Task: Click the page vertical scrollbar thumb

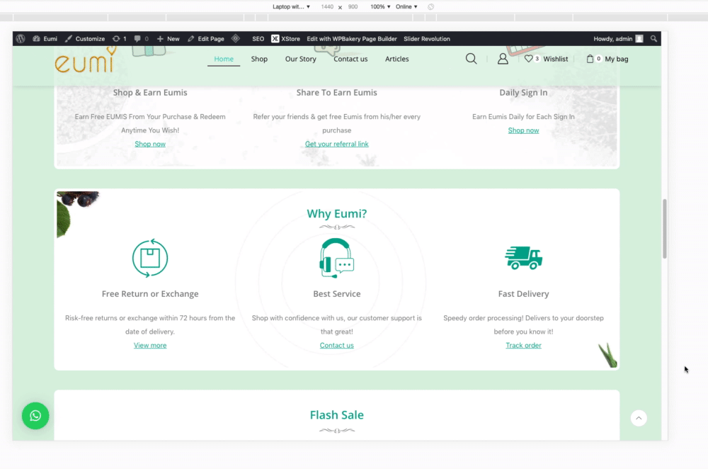Action: (665, 229)
